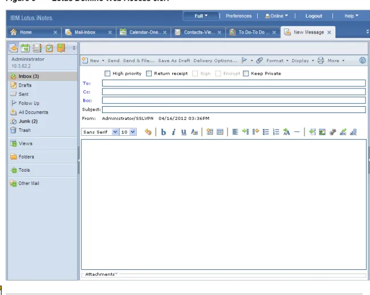Open the To Do clipboard icon
The width and height of the screenshot is (370, 295).
[x=49, y=48]
